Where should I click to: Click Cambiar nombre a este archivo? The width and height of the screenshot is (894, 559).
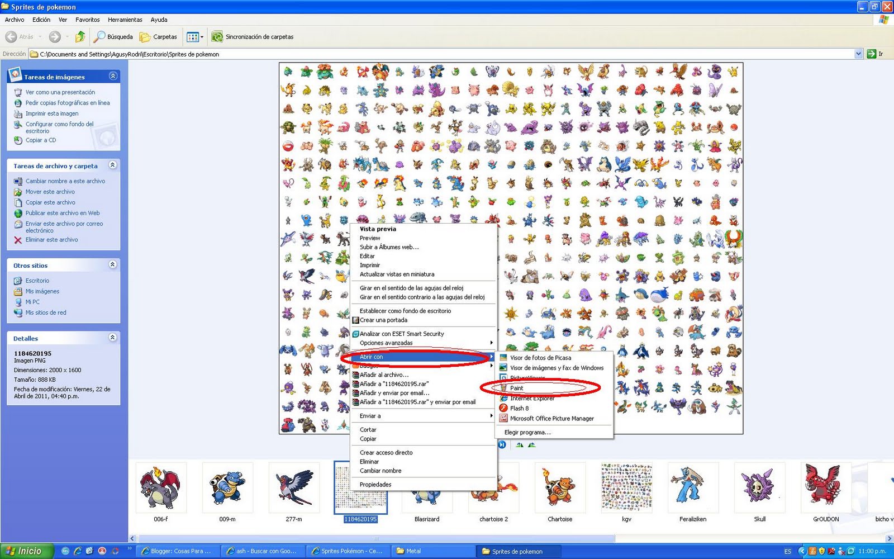point(65,181)
